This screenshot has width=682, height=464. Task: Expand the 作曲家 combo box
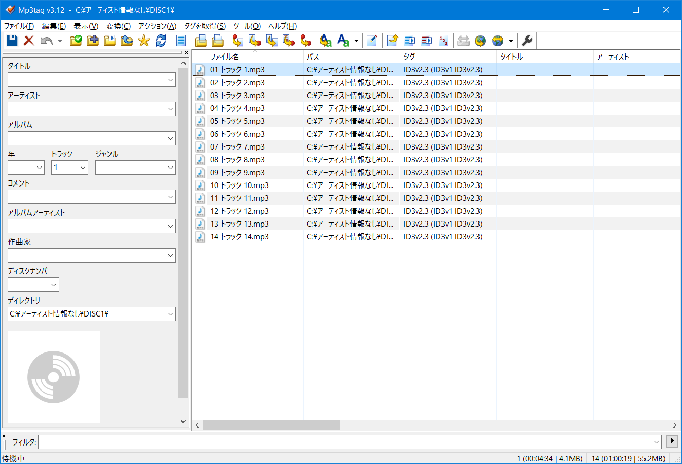coord(170,255)
